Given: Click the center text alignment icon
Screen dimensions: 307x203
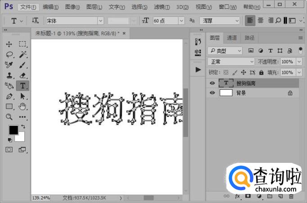Looking at the screenshot, I should pyautogui.click(x=261, y=21).
